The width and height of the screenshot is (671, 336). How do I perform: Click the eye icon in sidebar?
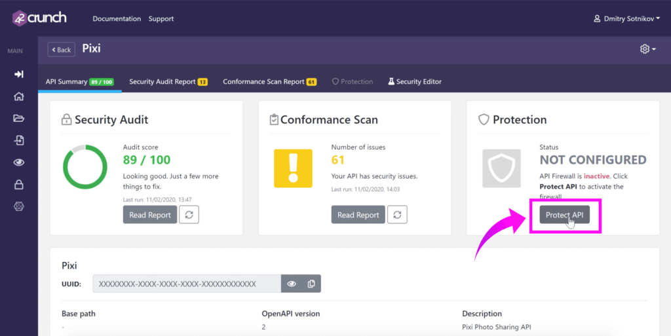click(19, 162)
